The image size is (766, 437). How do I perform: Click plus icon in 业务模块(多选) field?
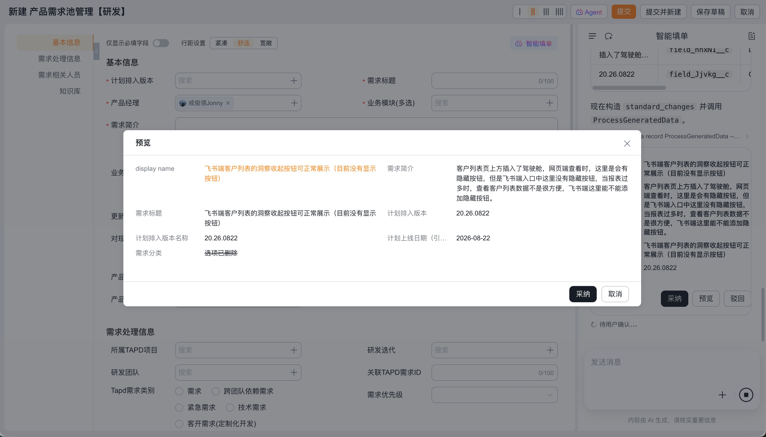click(549, 103)
